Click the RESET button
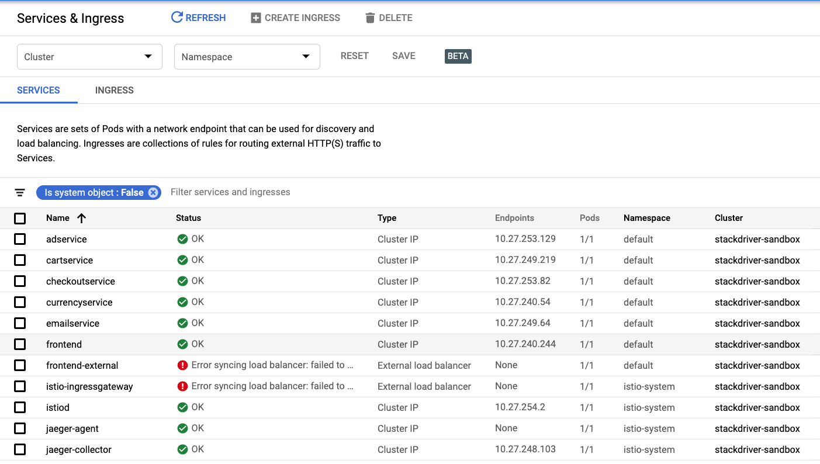820x464 pixels. pyautogui.click(x=354, y=56)
